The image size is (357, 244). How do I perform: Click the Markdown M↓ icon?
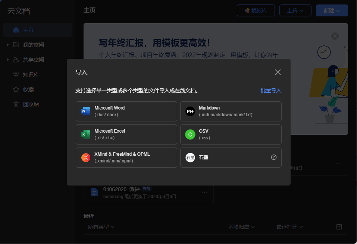coord(190,111)
